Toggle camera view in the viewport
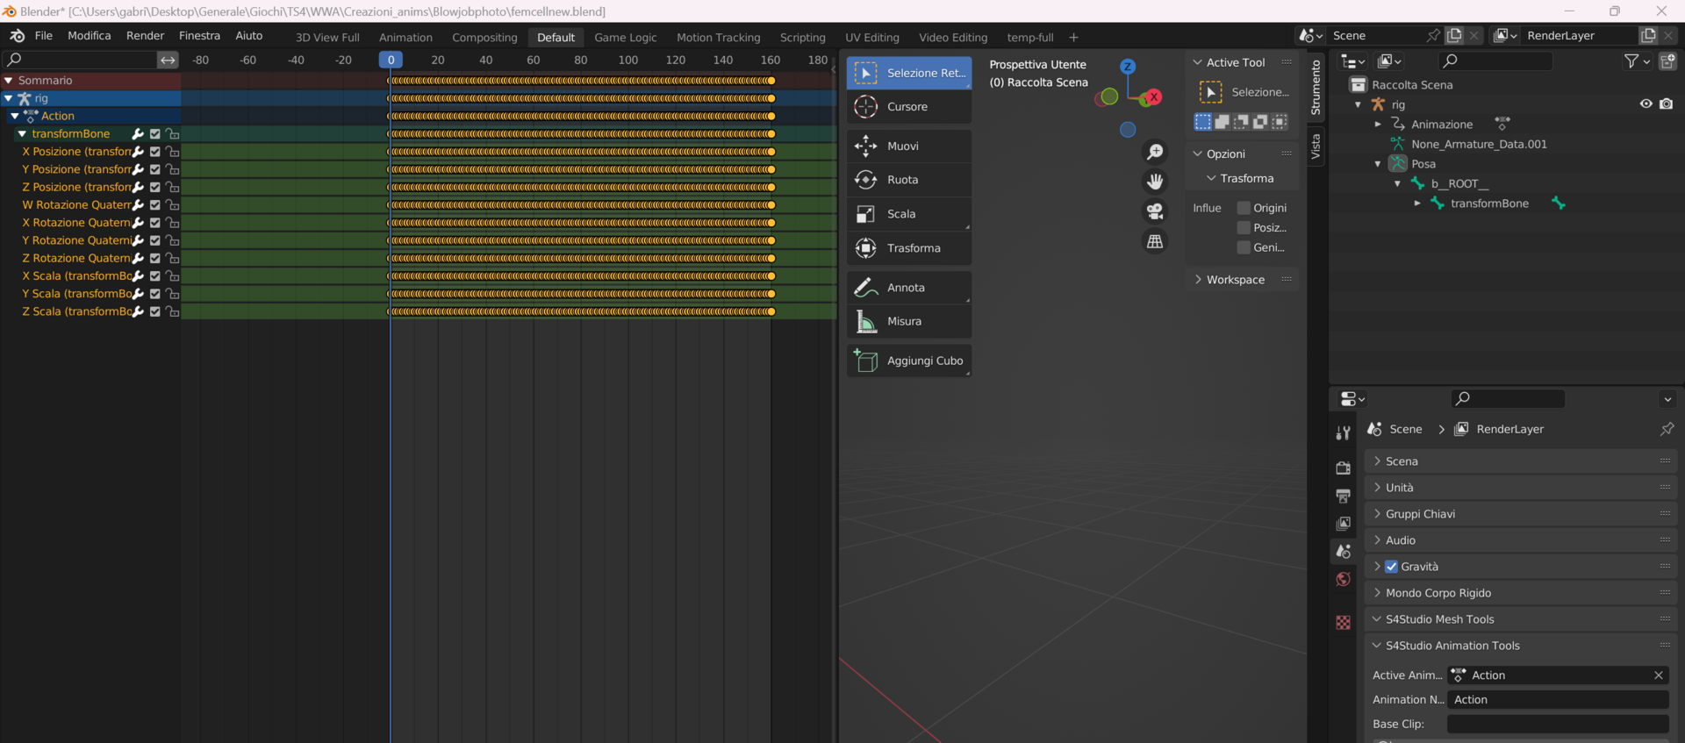 tap(1155, 211)
